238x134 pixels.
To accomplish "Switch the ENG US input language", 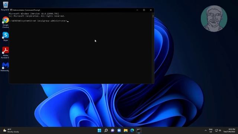I will click(211, 131).
